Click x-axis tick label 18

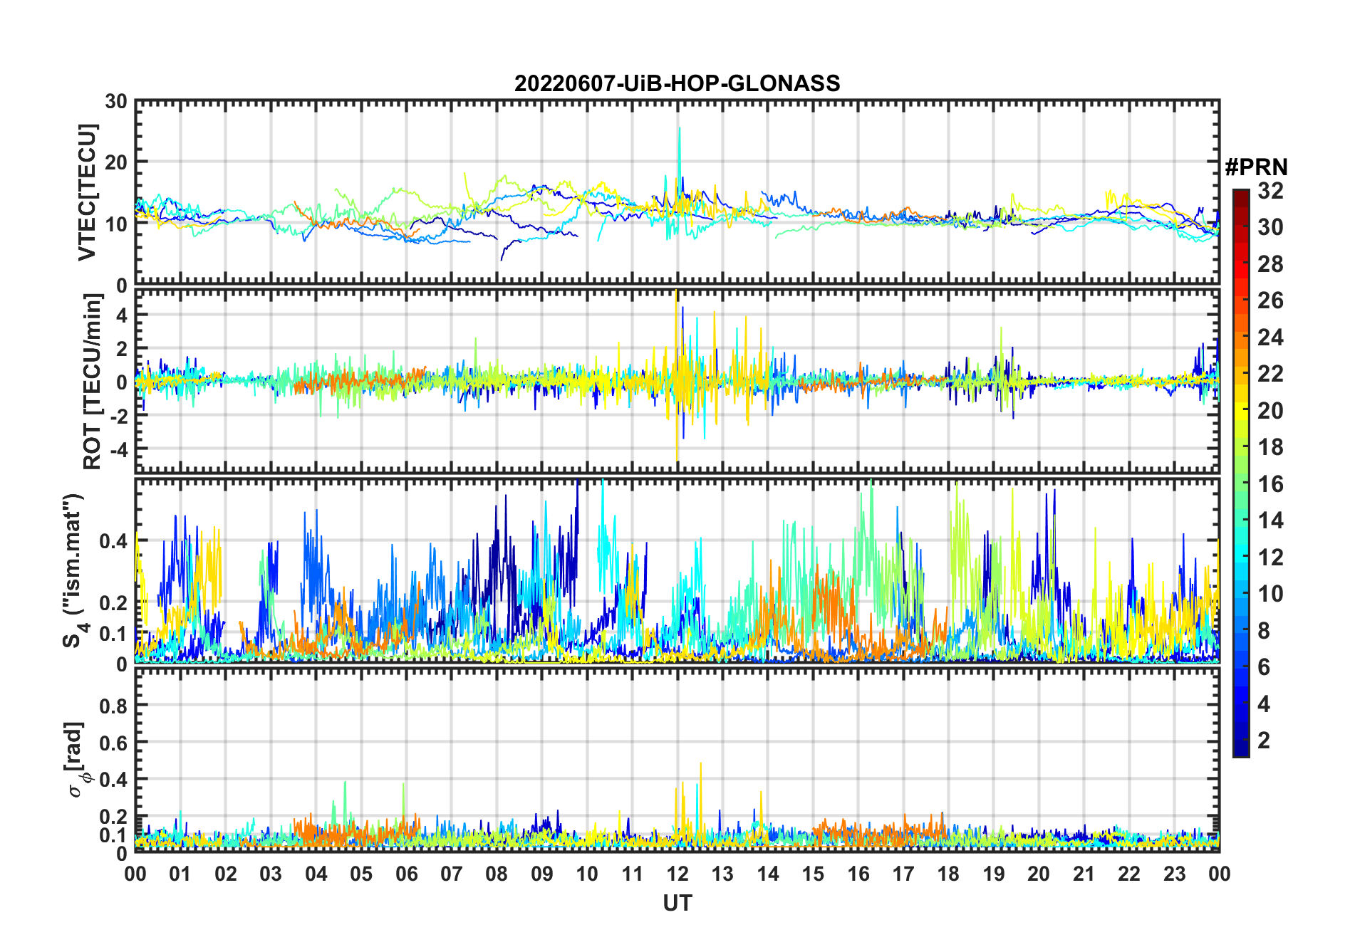point(948,874)
